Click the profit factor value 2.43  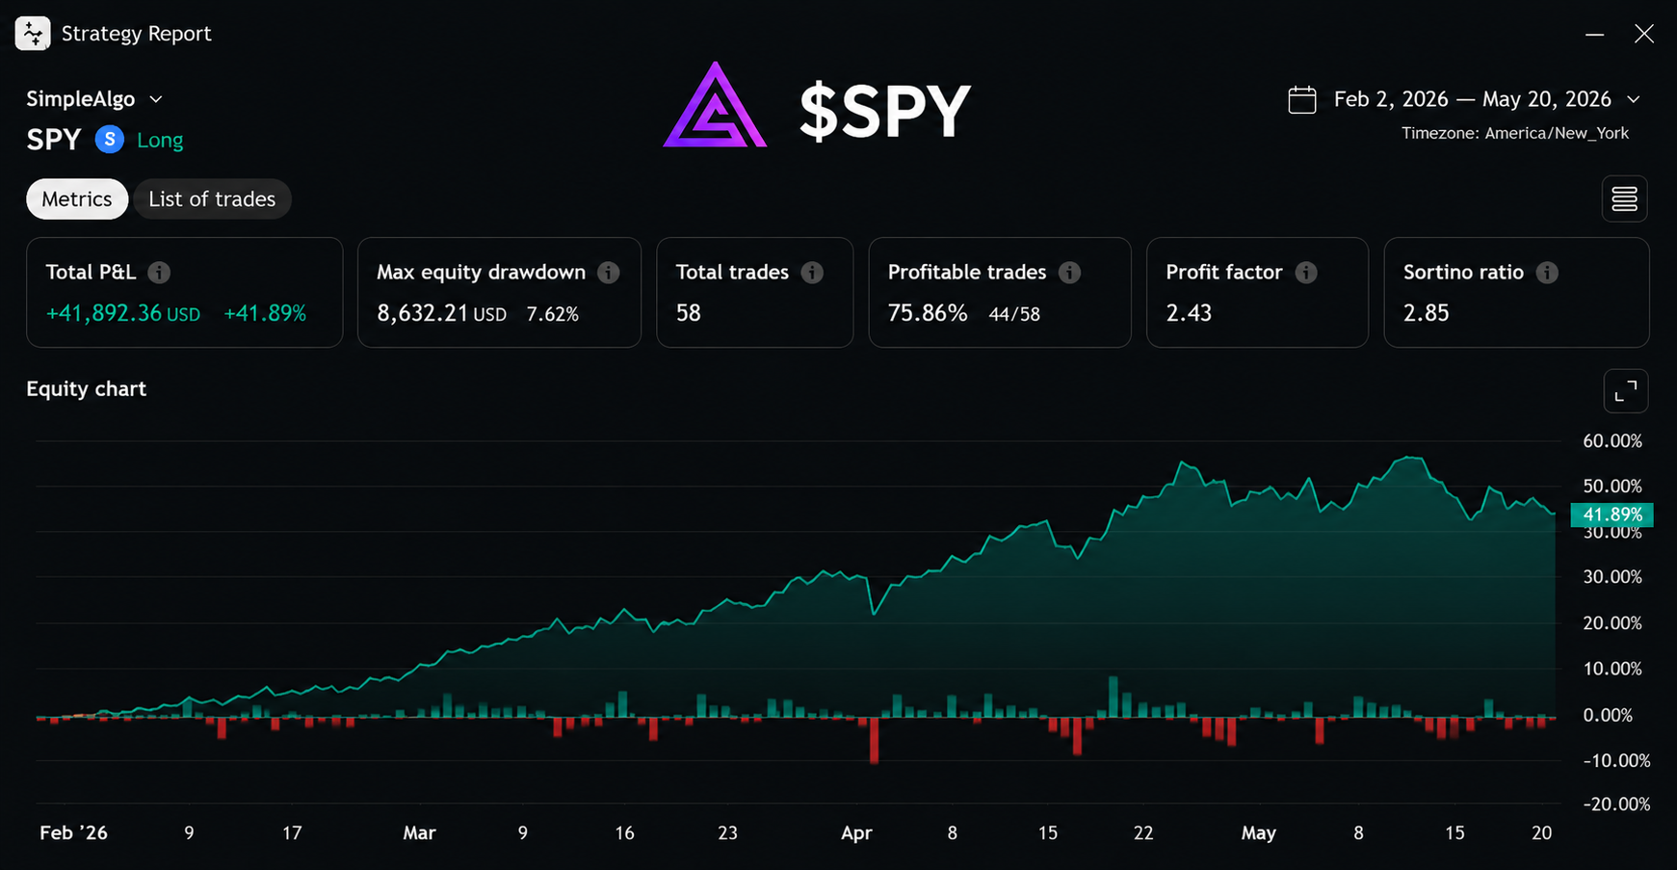point(1189,313)
